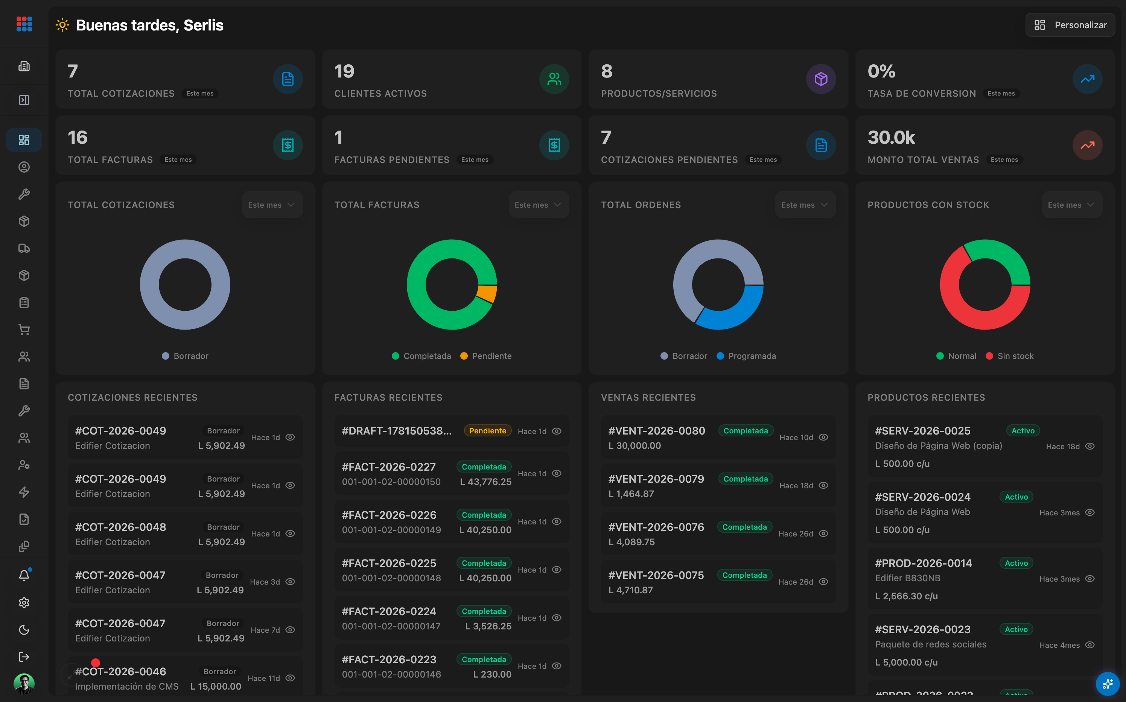This screenshot has width=1126, height=702.
Task: Click the Sin stock red legend swatch
Action: pyautogui.click(x=989, y=356)
